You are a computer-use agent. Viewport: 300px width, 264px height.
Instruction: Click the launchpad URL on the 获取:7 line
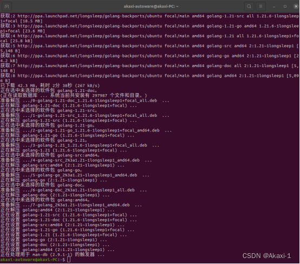pyautogui.click(x=90, y=66)
